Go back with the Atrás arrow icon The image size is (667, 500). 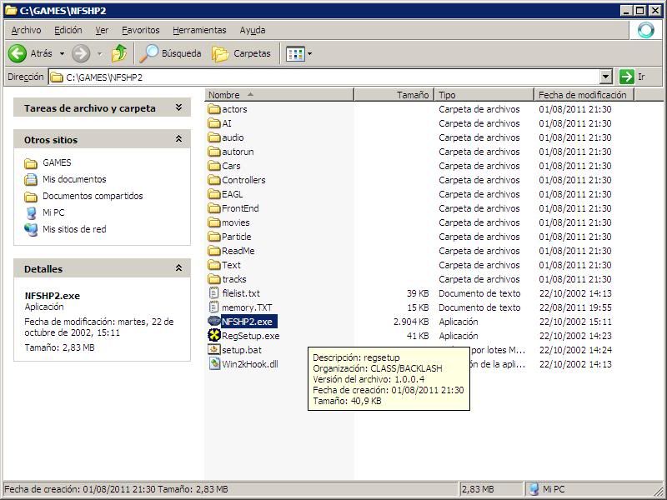(18, 53)
